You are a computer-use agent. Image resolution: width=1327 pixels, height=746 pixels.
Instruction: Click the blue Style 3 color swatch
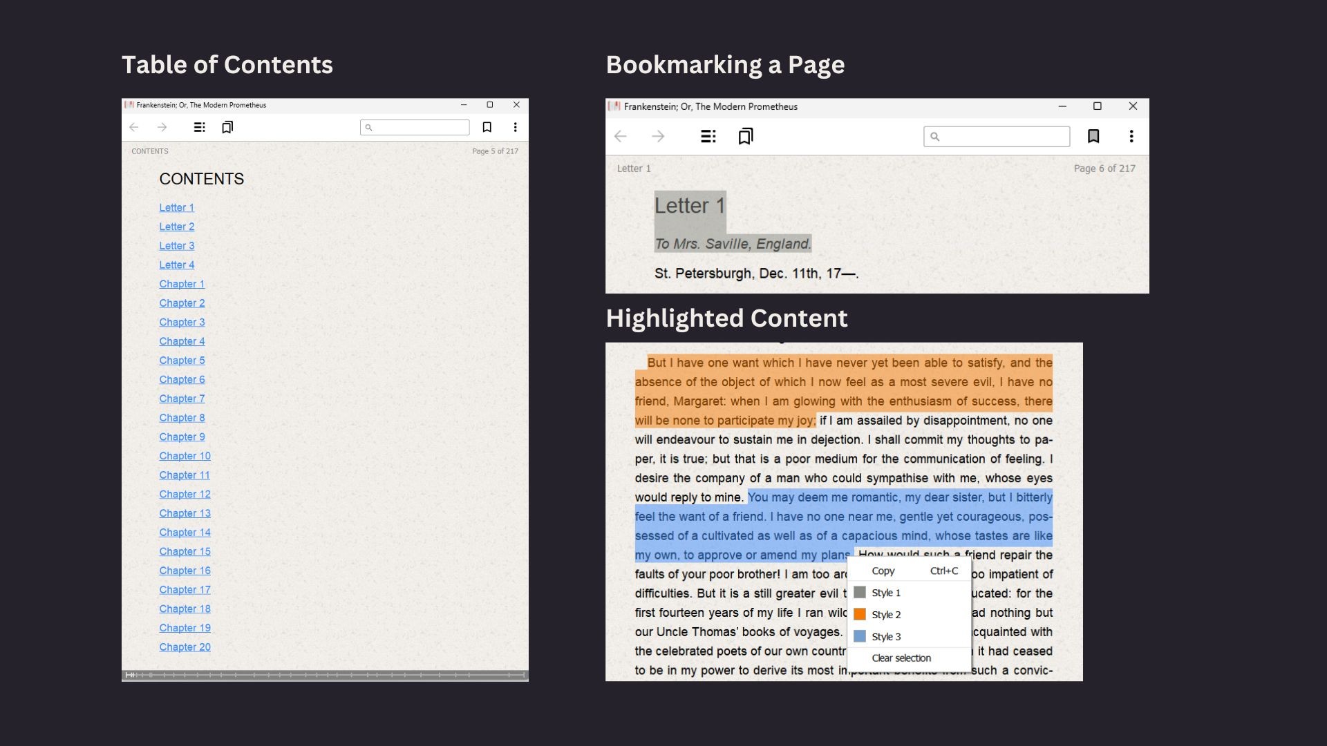click(x=860, y=636)
